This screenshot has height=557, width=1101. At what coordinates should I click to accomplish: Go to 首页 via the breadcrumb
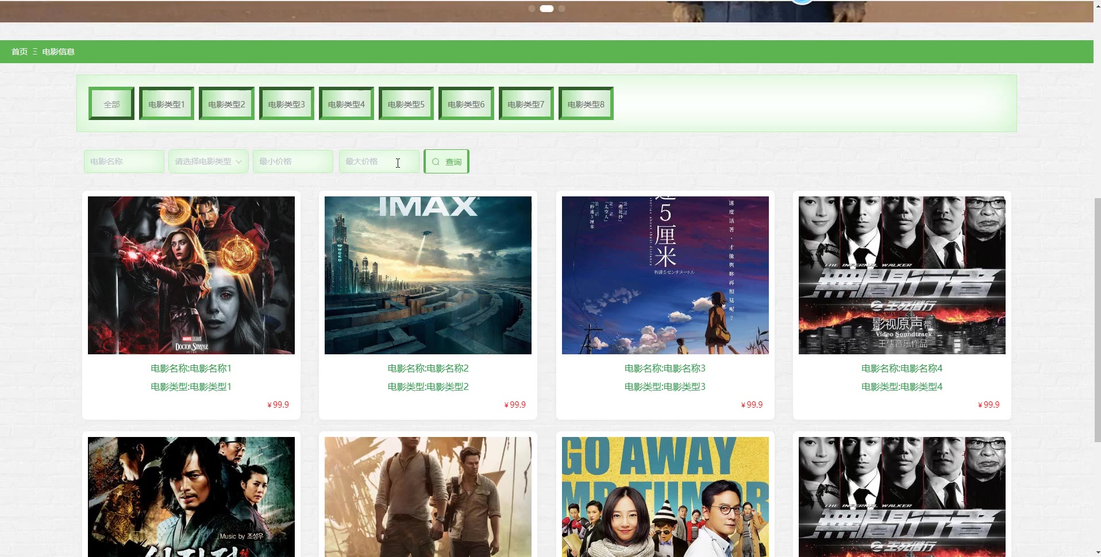(20, 52)
